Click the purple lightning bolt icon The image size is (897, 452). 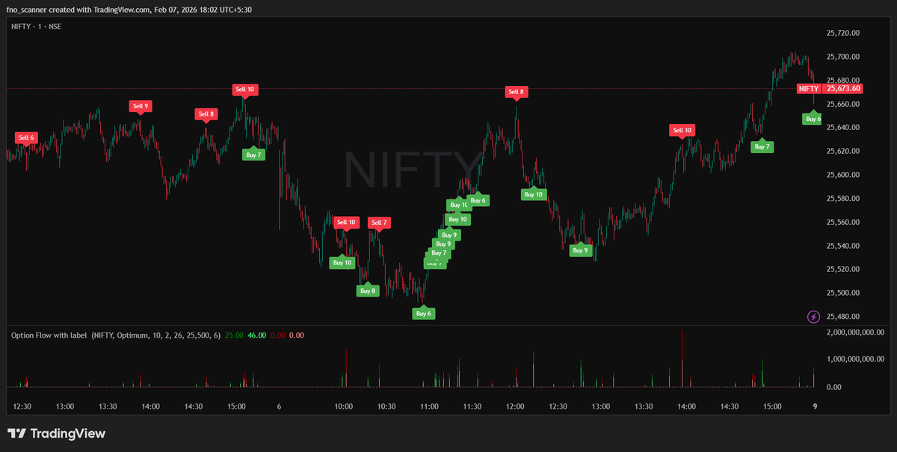(813, 317)
